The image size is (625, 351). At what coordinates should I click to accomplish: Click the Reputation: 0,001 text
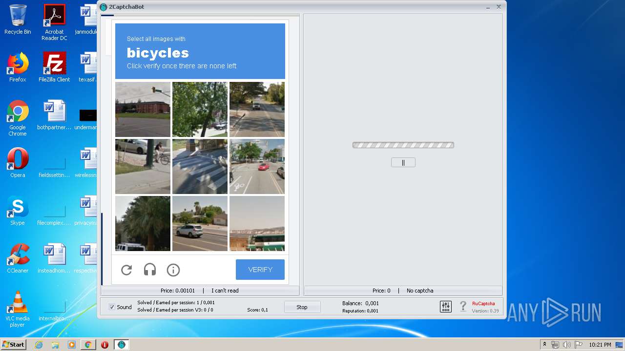tap(360, 311)
